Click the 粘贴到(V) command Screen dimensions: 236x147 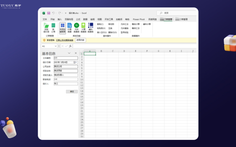tap(101, 28)
